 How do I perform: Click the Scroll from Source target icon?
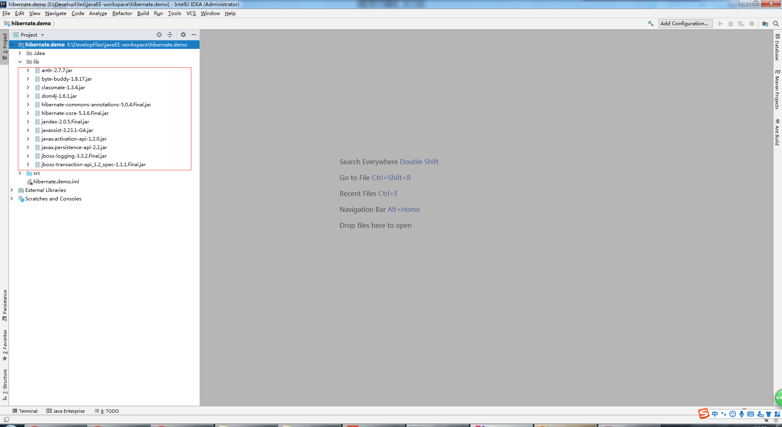pyautogui.click(x=159, y=35)
